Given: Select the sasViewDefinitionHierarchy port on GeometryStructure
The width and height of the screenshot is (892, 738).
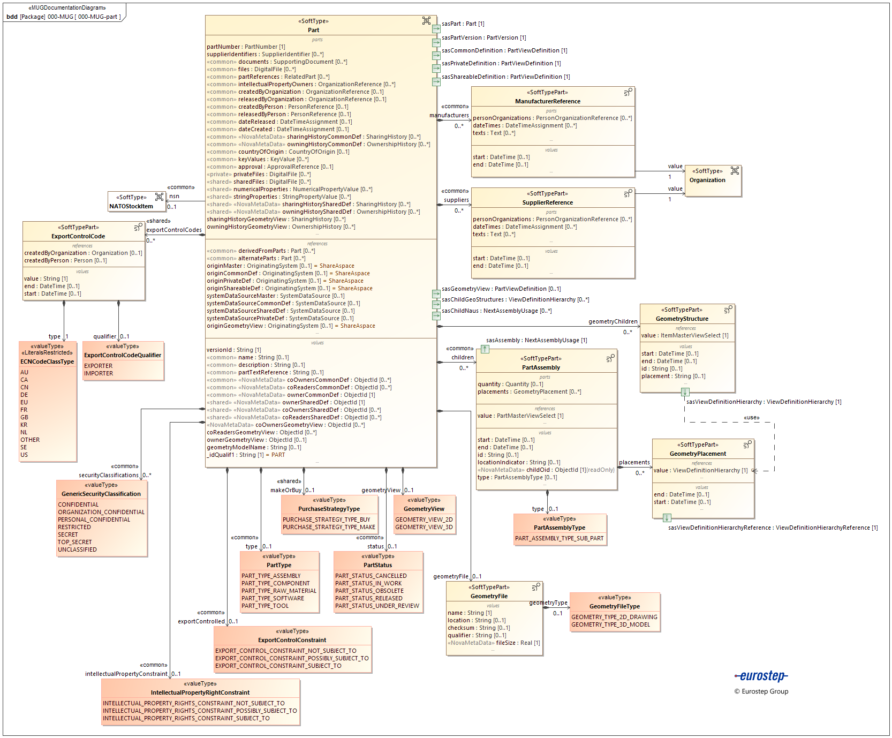Looking at the screenshot, I should coord(685,392).
